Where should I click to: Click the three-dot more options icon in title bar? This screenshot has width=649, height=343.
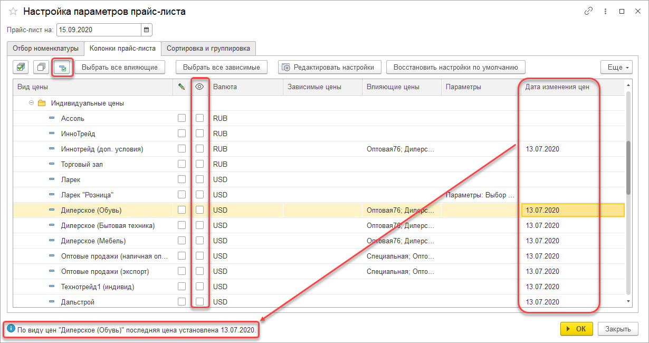[605, 11]
